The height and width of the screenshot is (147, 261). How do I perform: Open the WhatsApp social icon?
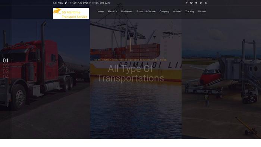coord(206,3)
